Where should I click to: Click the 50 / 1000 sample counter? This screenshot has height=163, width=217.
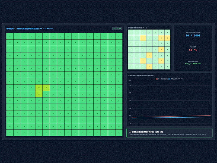click(193, 36)
